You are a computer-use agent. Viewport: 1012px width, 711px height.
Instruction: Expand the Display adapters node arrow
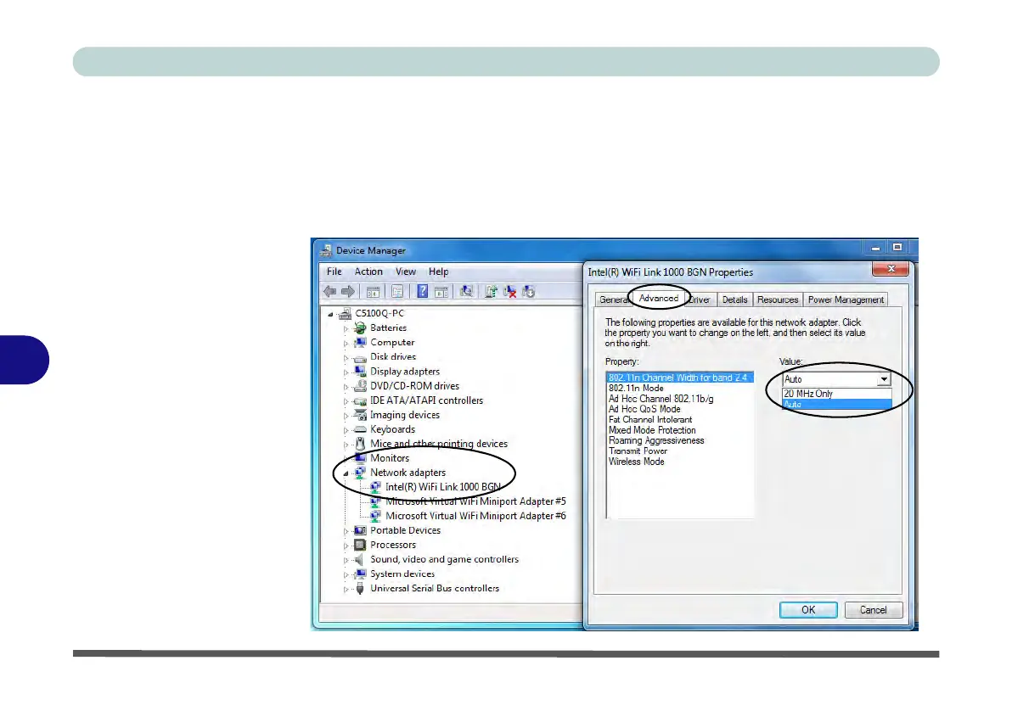(346, 372)
